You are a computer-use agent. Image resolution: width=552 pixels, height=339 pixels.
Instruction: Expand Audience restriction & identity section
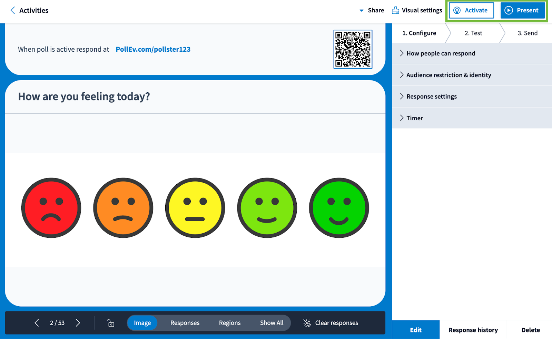pos(448,75)
